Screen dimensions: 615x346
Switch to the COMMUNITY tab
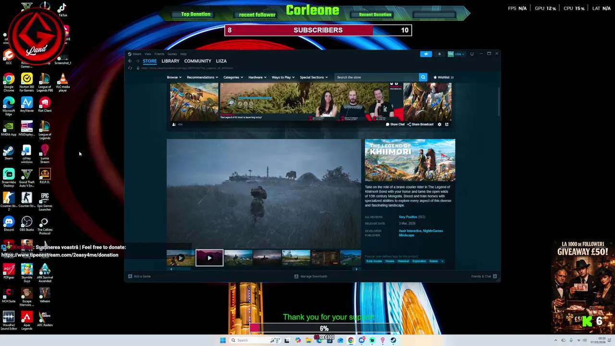[197, 61]
